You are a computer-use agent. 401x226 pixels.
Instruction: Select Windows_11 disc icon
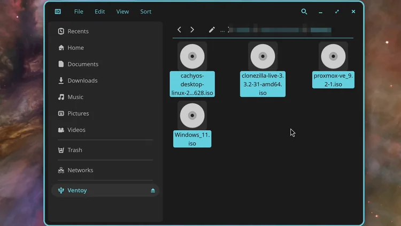192,115
